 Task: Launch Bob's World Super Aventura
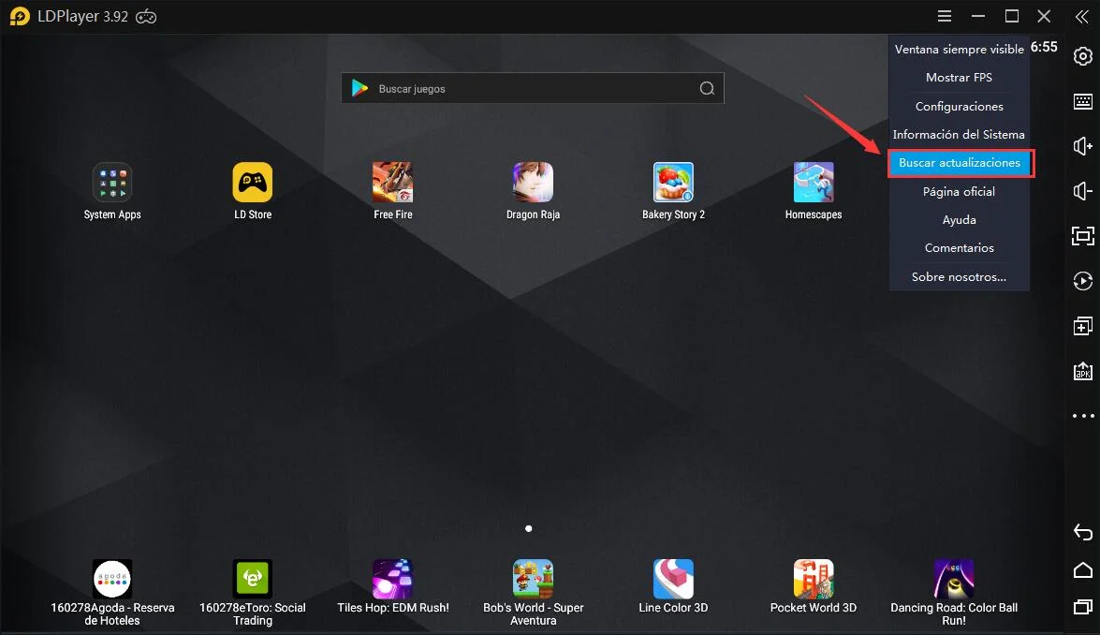[x=534, y=579]
